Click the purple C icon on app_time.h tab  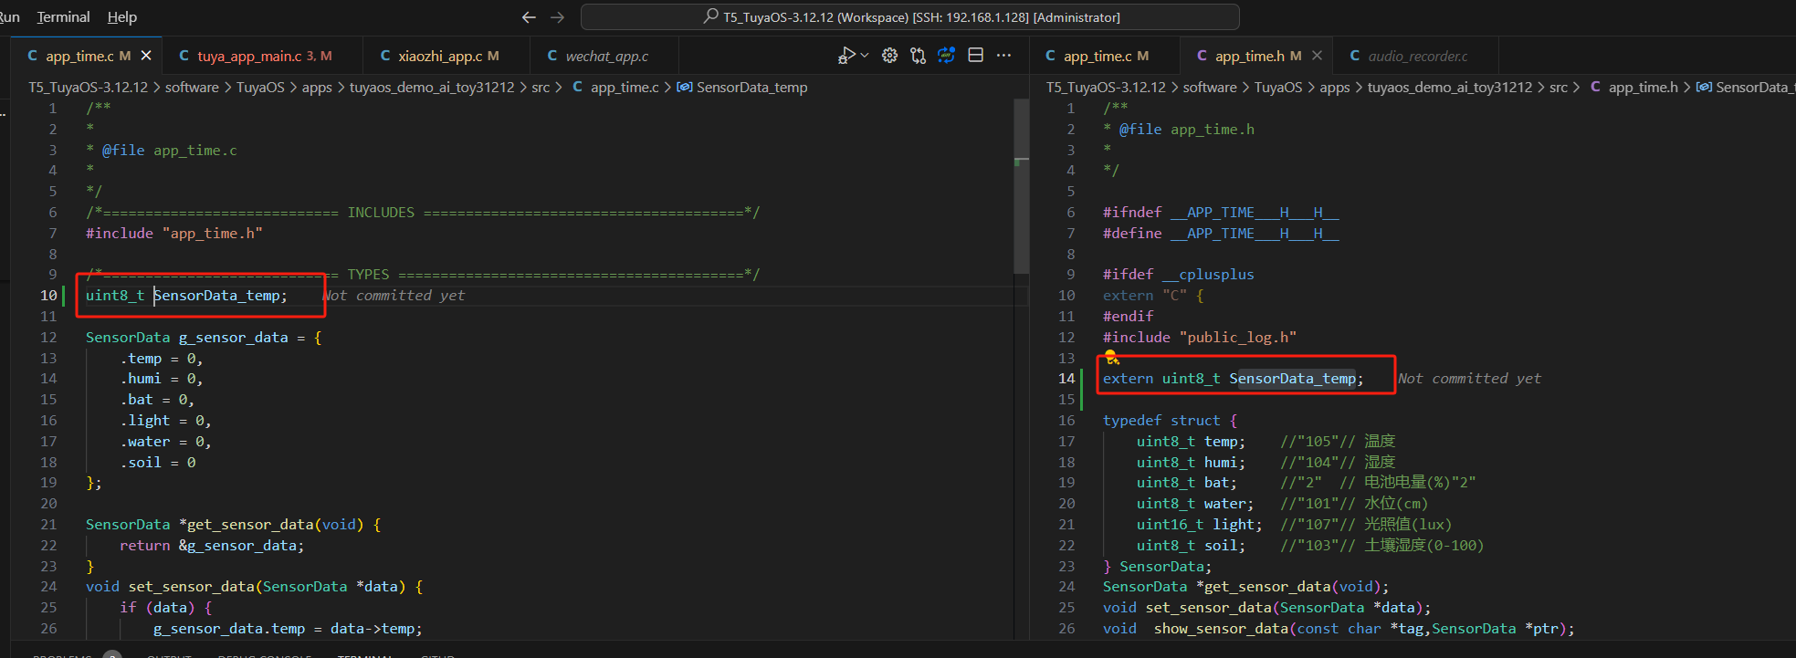1202,56
